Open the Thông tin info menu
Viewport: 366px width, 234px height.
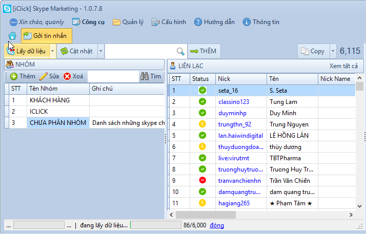261,22
